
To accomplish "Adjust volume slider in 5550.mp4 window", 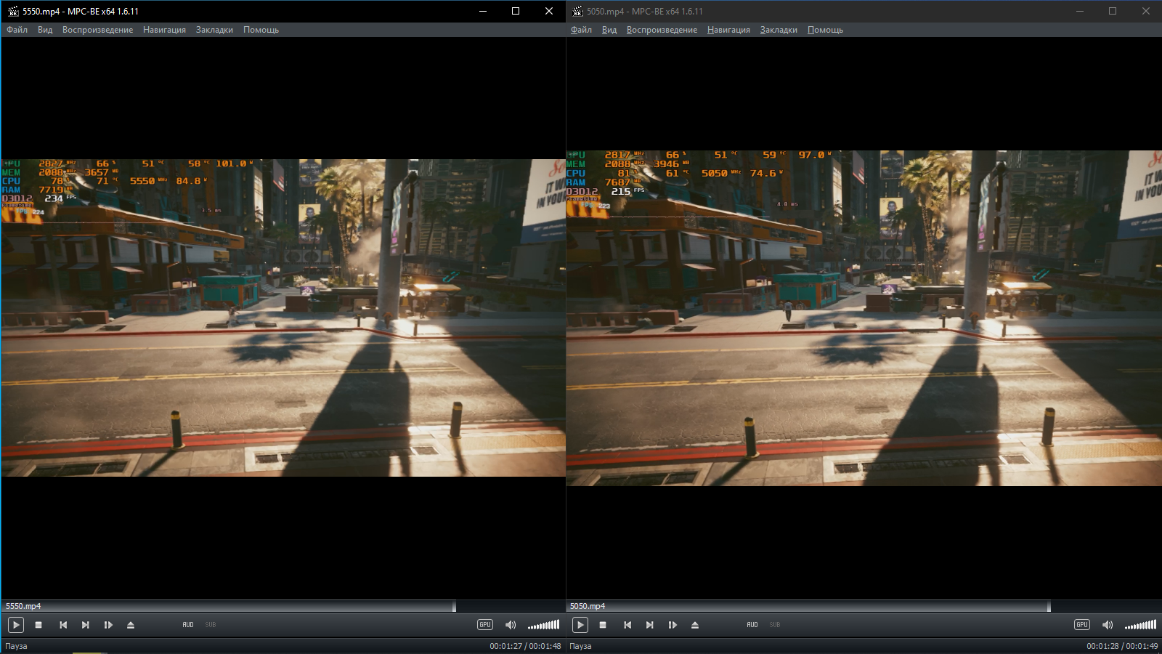I will tap(543, 625).
